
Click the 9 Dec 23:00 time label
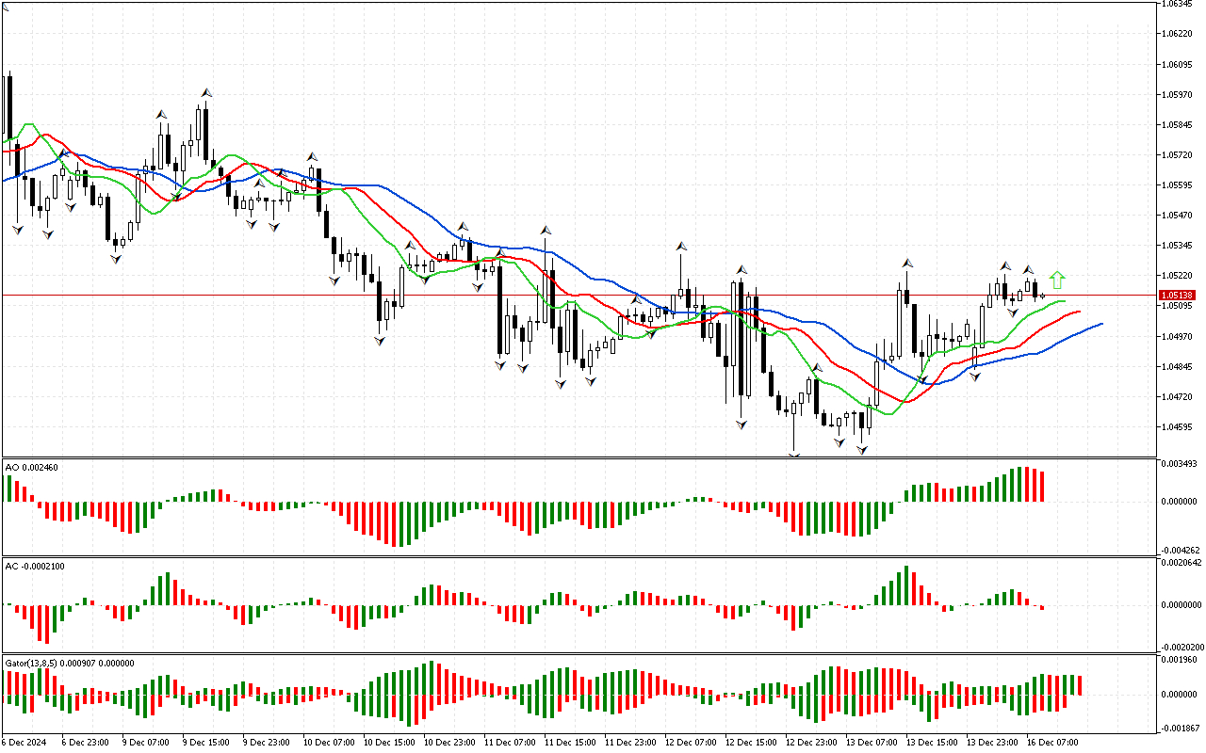(266, 742)
